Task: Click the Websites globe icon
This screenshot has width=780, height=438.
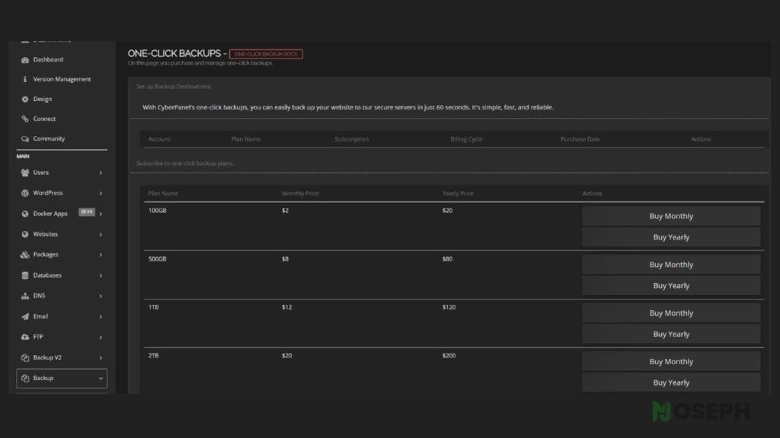Action: tap(25, 234)
